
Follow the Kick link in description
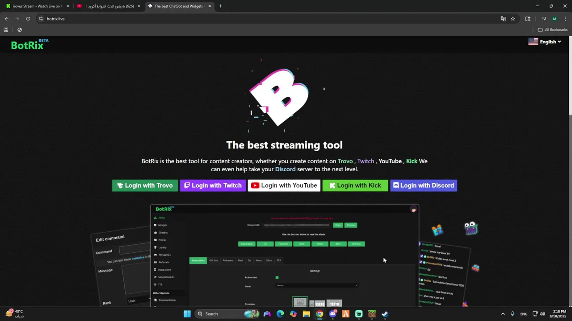pos(412,161)
